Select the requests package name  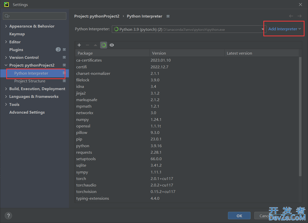pyautogui.click(x=84, y=152)
